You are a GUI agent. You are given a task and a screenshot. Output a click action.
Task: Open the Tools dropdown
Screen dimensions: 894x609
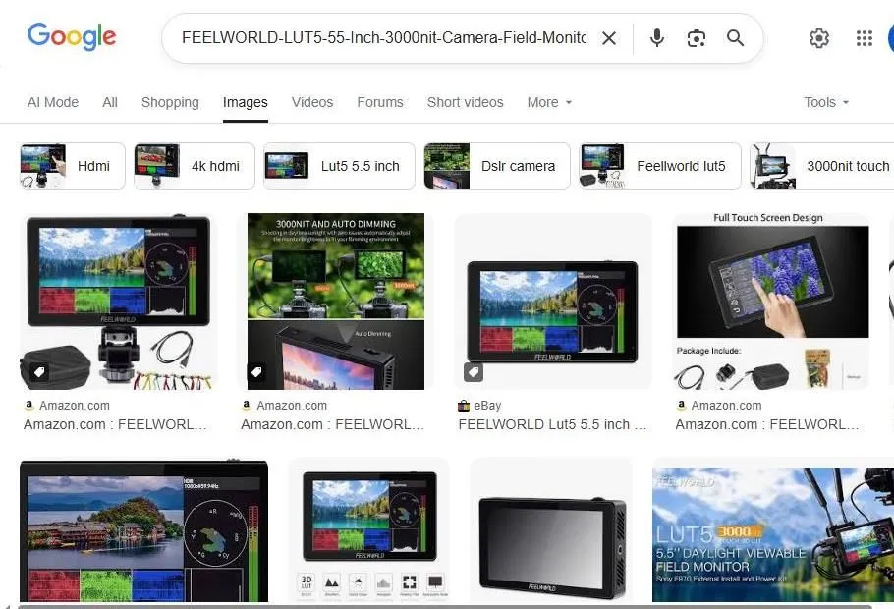tap(827, 102)
